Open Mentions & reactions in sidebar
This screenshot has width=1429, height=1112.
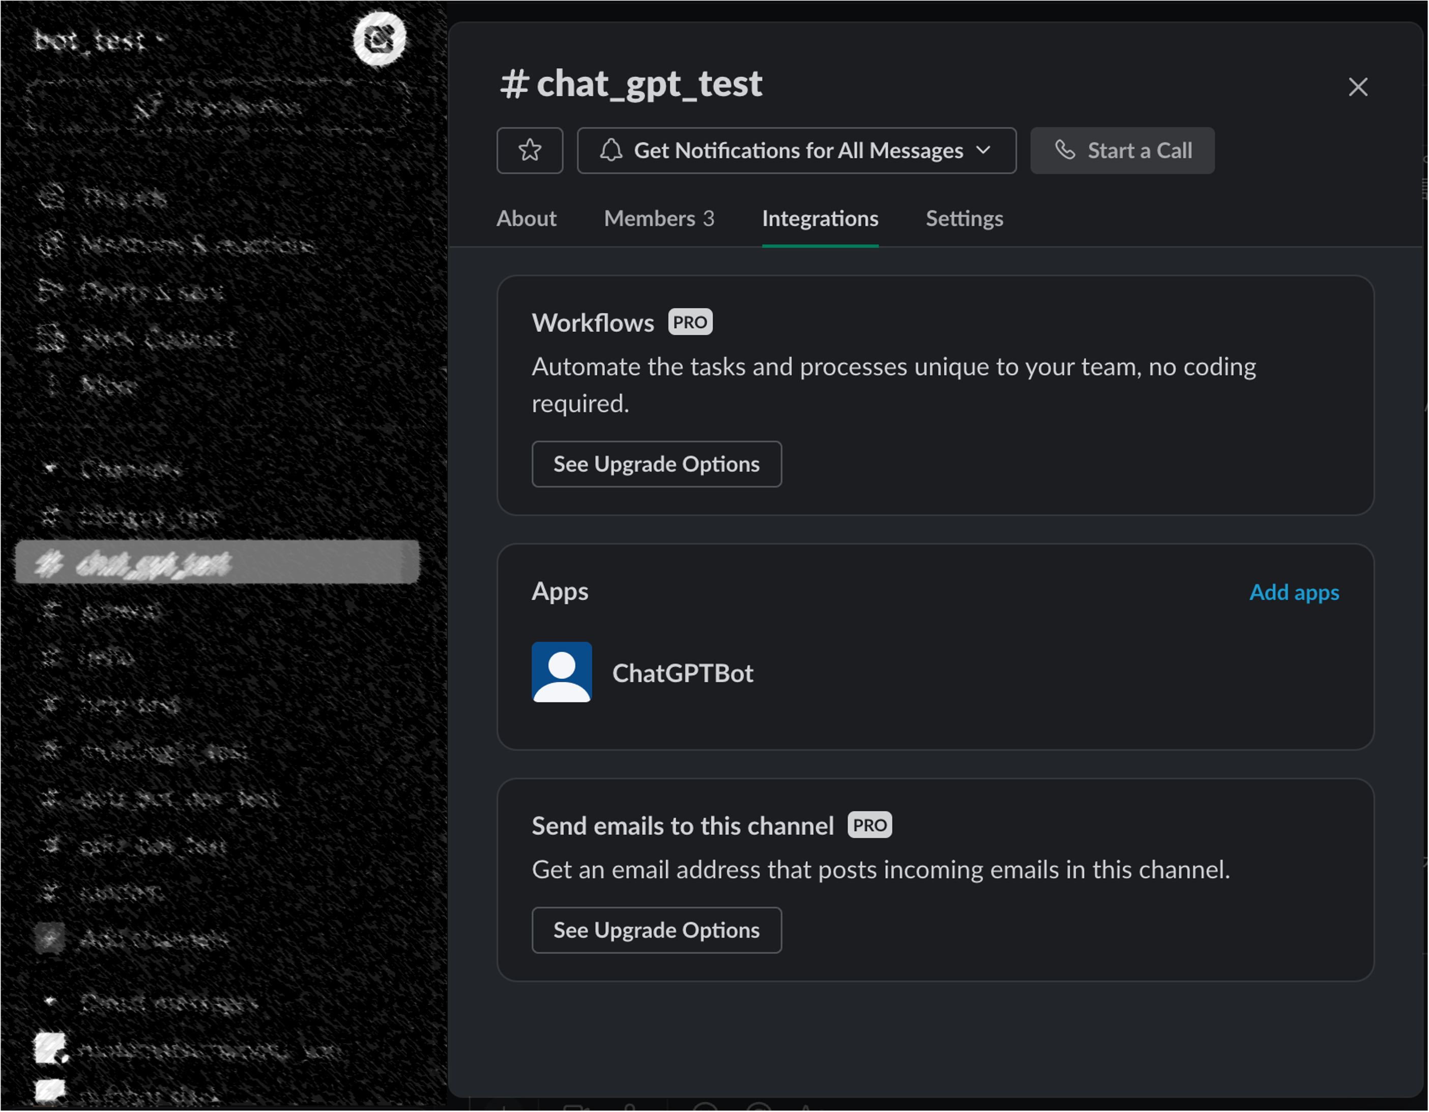click(196, 245)
